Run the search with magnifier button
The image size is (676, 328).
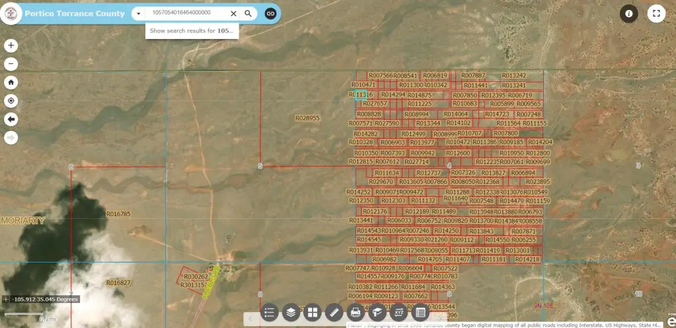[248, 13]
